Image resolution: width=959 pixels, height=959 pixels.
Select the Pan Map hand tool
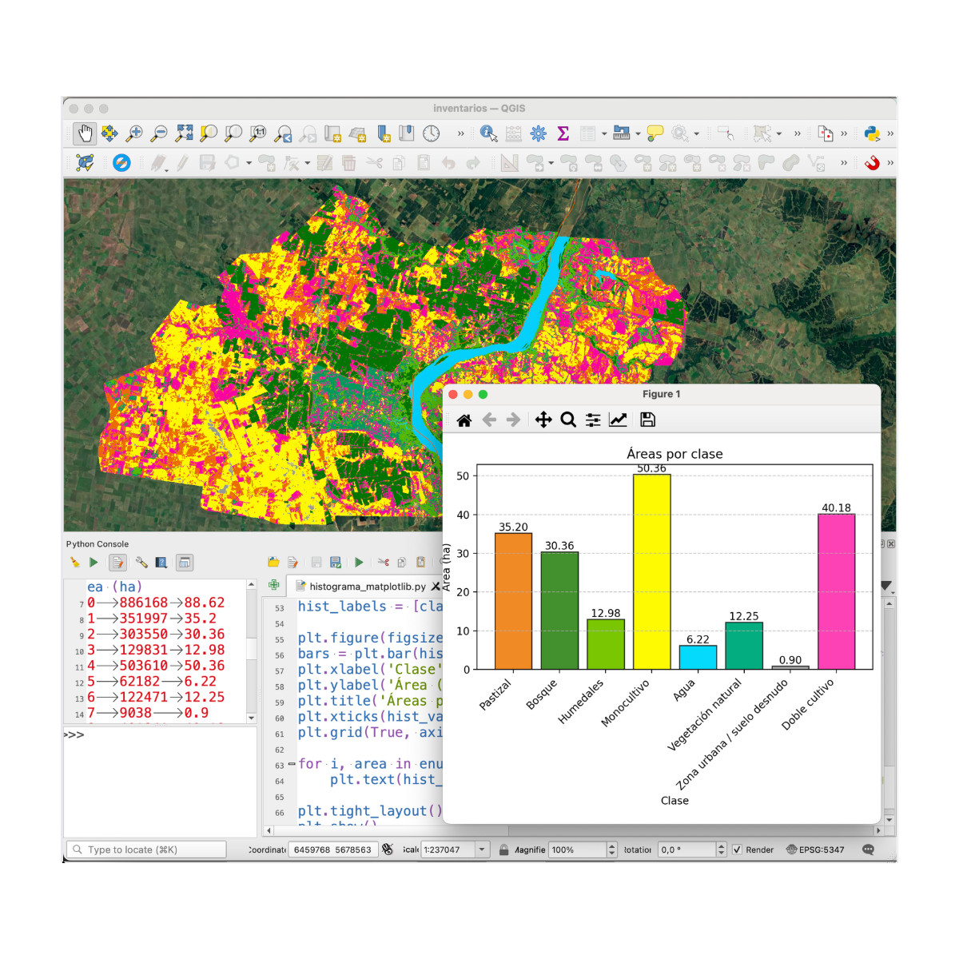coord(85,133)
